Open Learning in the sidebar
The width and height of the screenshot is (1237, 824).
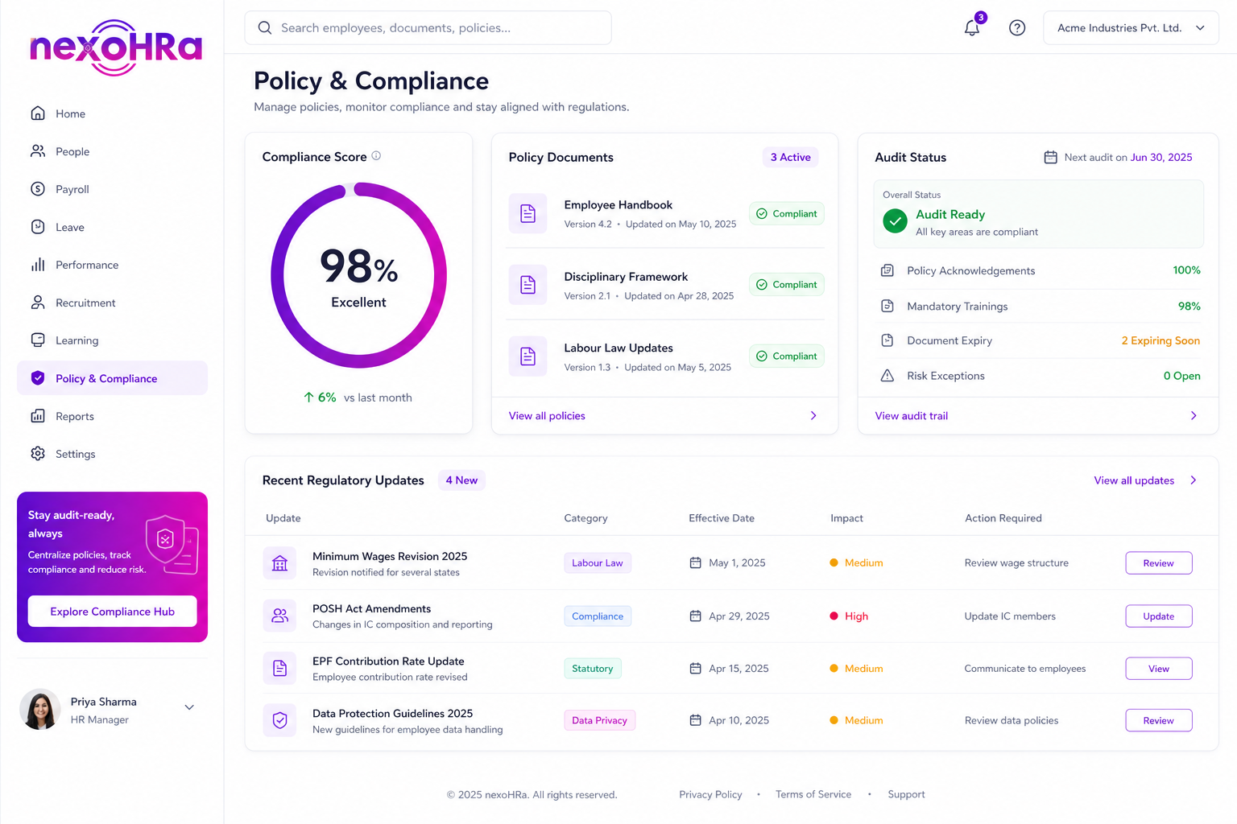pos(112,340)
